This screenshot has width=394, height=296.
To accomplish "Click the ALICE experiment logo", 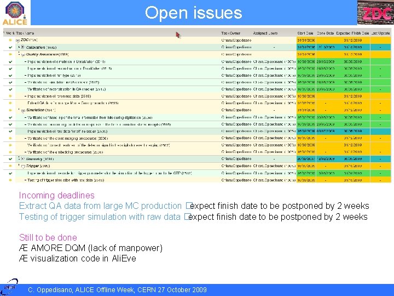I will click(x=15, y=13).
